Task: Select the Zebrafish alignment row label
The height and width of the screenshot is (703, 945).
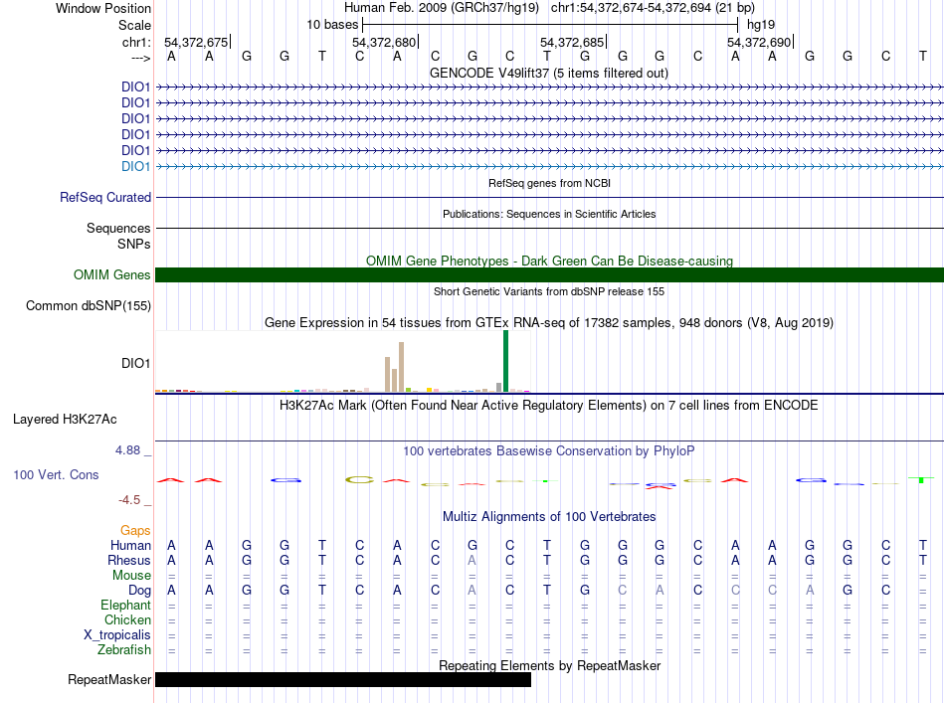Action: coord(124,650)
